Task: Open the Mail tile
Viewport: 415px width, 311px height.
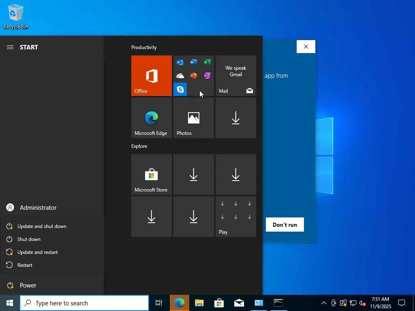Action: click(235, 76)
